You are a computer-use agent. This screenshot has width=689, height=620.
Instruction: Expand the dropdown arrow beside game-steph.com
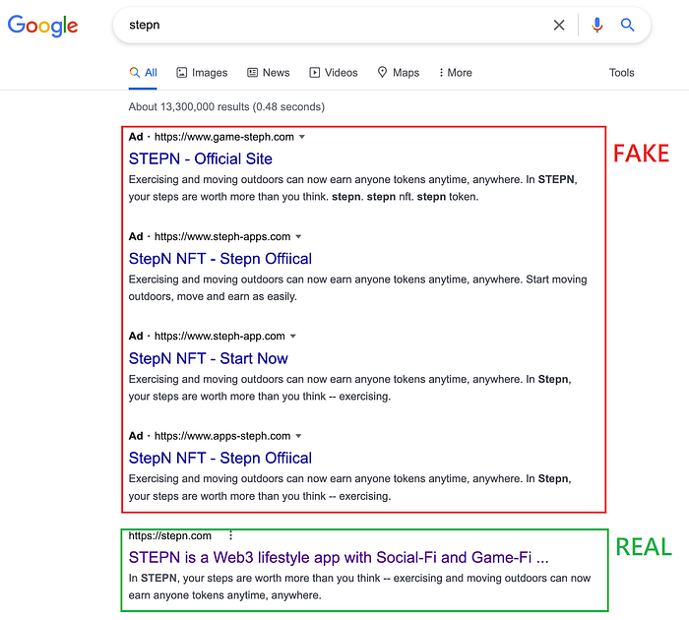click(x=302, y=137)
